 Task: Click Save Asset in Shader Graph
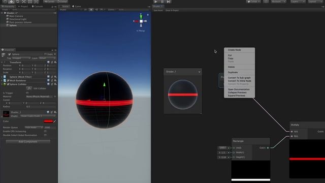point(158,10)
